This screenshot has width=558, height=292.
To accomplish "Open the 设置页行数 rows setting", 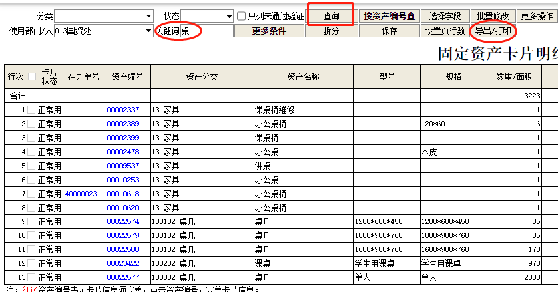I will click(445, 31).
